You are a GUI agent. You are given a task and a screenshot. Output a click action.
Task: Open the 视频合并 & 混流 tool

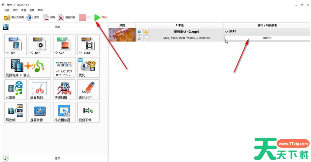click(x=28, y=67)
